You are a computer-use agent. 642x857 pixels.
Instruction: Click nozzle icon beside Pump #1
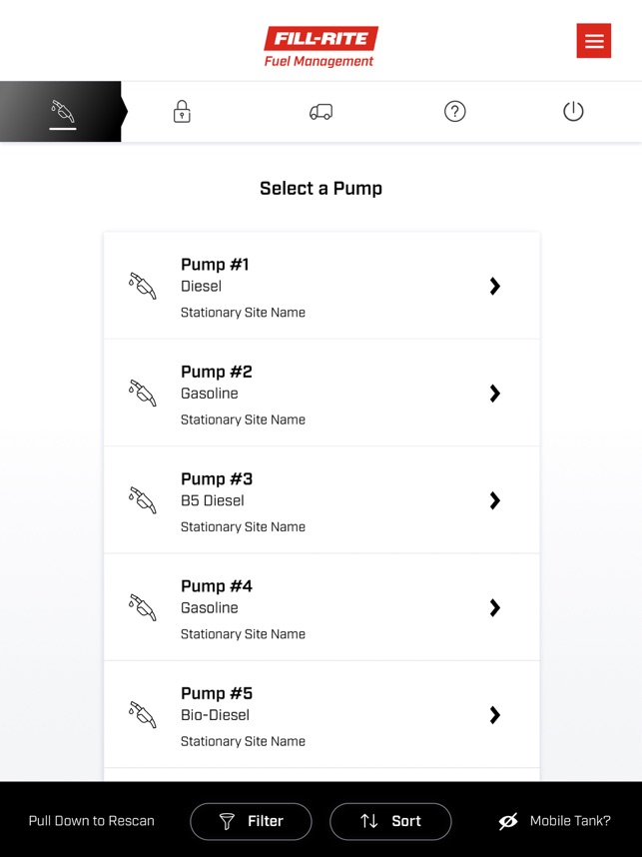pyautogui.click(x=143, y=287)
